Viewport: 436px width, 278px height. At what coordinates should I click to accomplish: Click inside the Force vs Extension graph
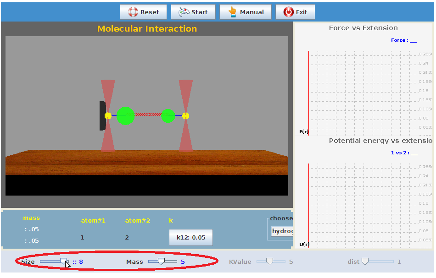coord(363,92)
